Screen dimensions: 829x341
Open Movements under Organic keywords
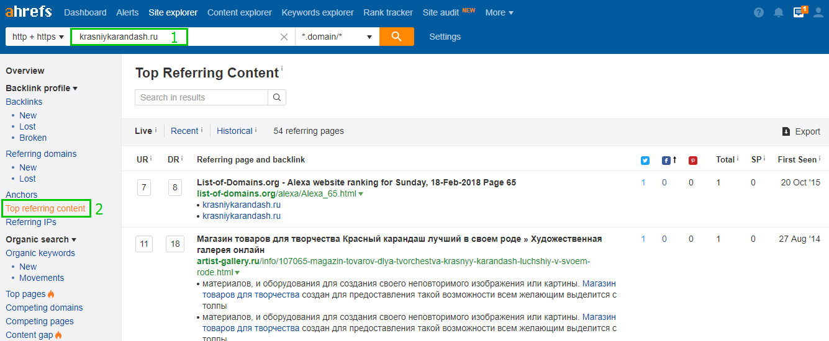point(42,278)
